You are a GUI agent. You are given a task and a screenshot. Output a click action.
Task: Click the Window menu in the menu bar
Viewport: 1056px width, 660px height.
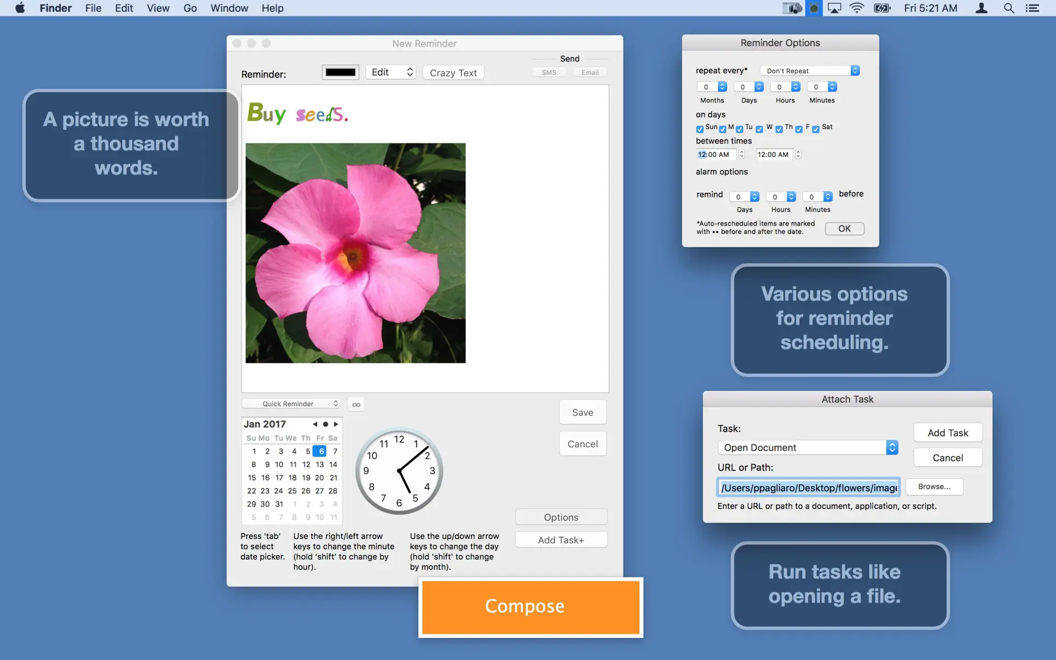click(x=228, y=8)
